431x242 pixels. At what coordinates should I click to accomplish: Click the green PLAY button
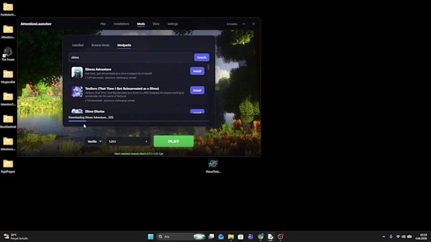point(174,142)
